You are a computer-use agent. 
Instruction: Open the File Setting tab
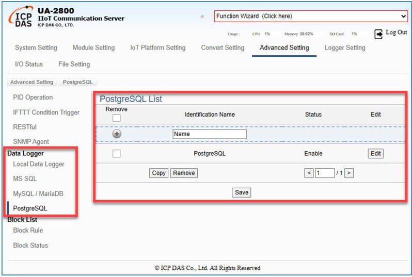tap(74, 64)
